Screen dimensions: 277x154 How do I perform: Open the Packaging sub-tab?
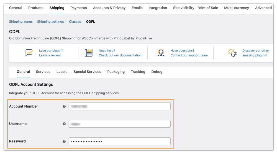pyautogui.click(x=116, y=72)
